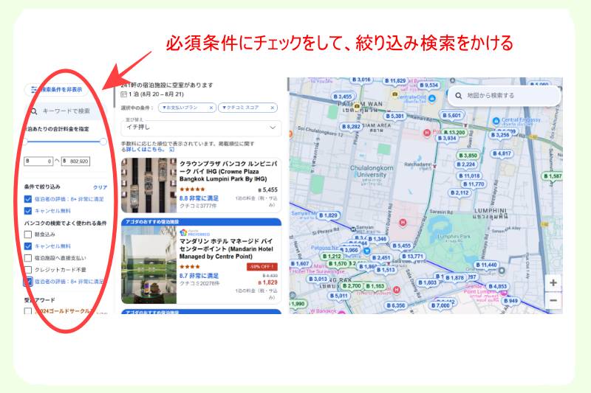
Task: Click the クチコミ20278件 review count
Action: (x=199, y=283)
